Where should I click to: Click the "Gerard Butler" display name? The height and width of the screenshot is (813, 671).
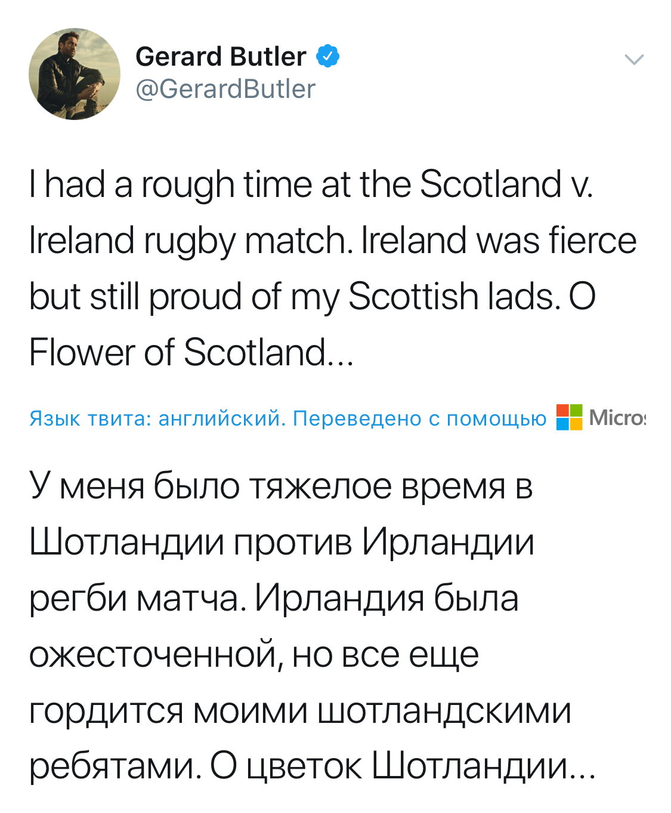(x=221, y=57)
